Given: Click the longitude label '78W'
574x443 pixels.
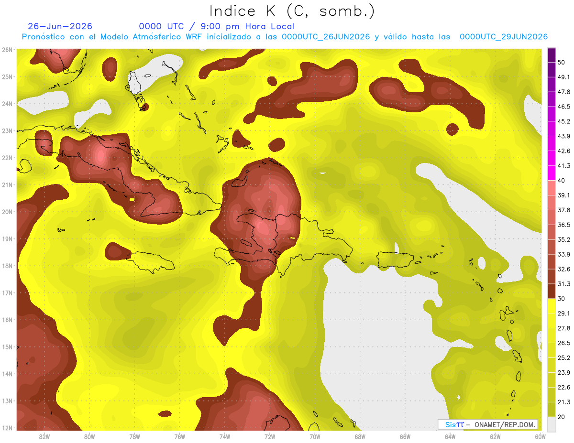Looking at the screenshot, I should pyautogui.click(x=134, y=436).
